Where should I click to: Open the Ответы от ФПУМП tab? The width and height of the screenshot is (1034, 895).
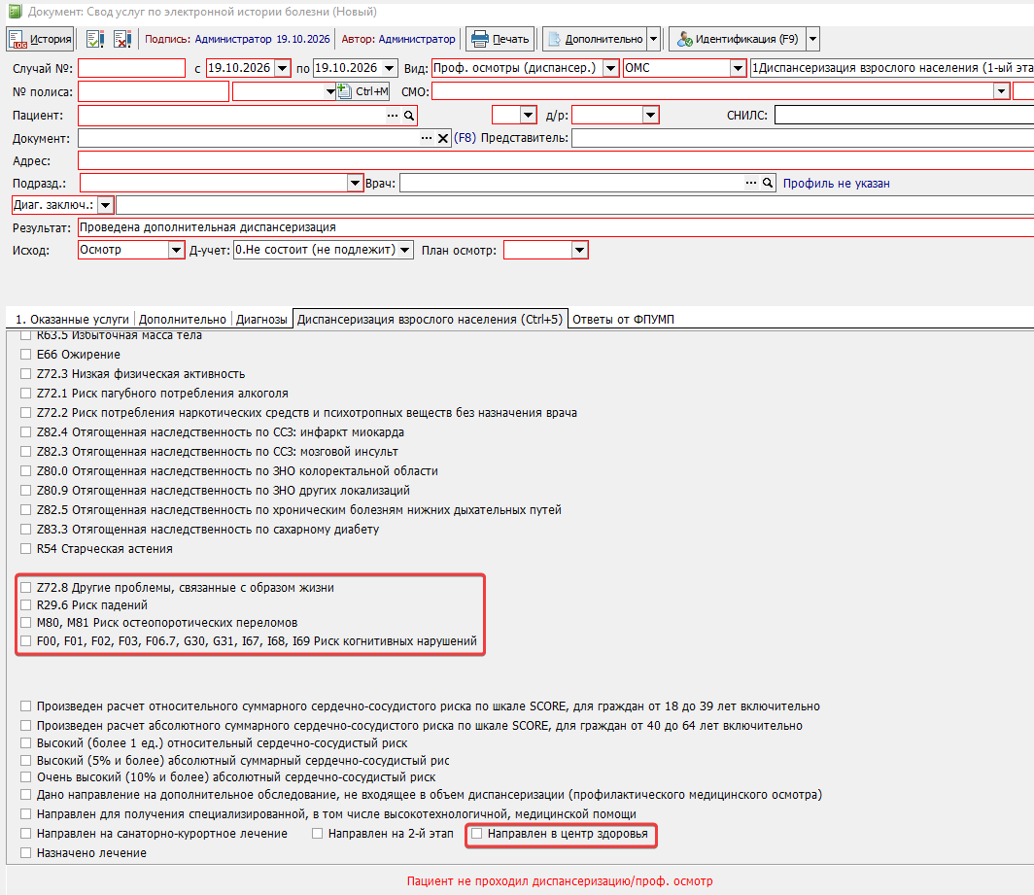point(623,319)
